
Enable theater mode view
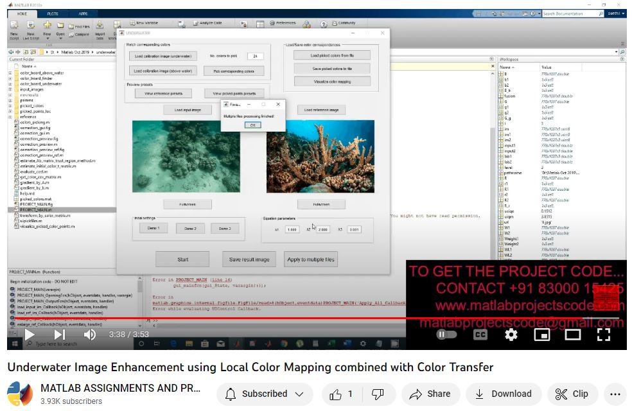[x=572, y=335]
